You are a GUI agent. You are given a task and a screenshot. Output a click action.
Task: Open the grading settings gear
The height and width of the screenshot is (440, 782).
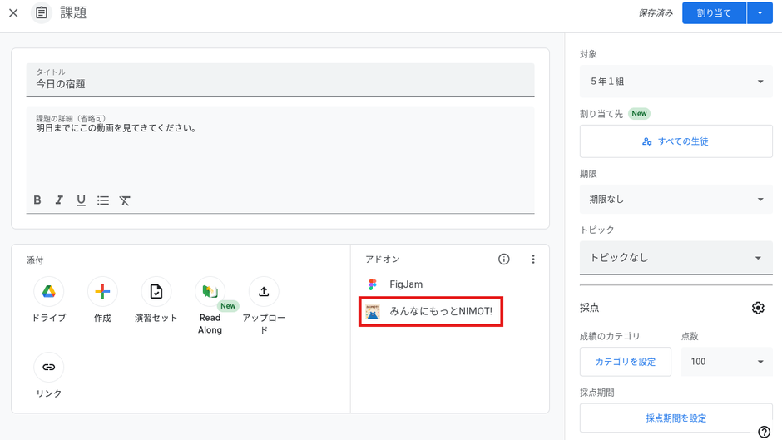(x=757, y=308)
